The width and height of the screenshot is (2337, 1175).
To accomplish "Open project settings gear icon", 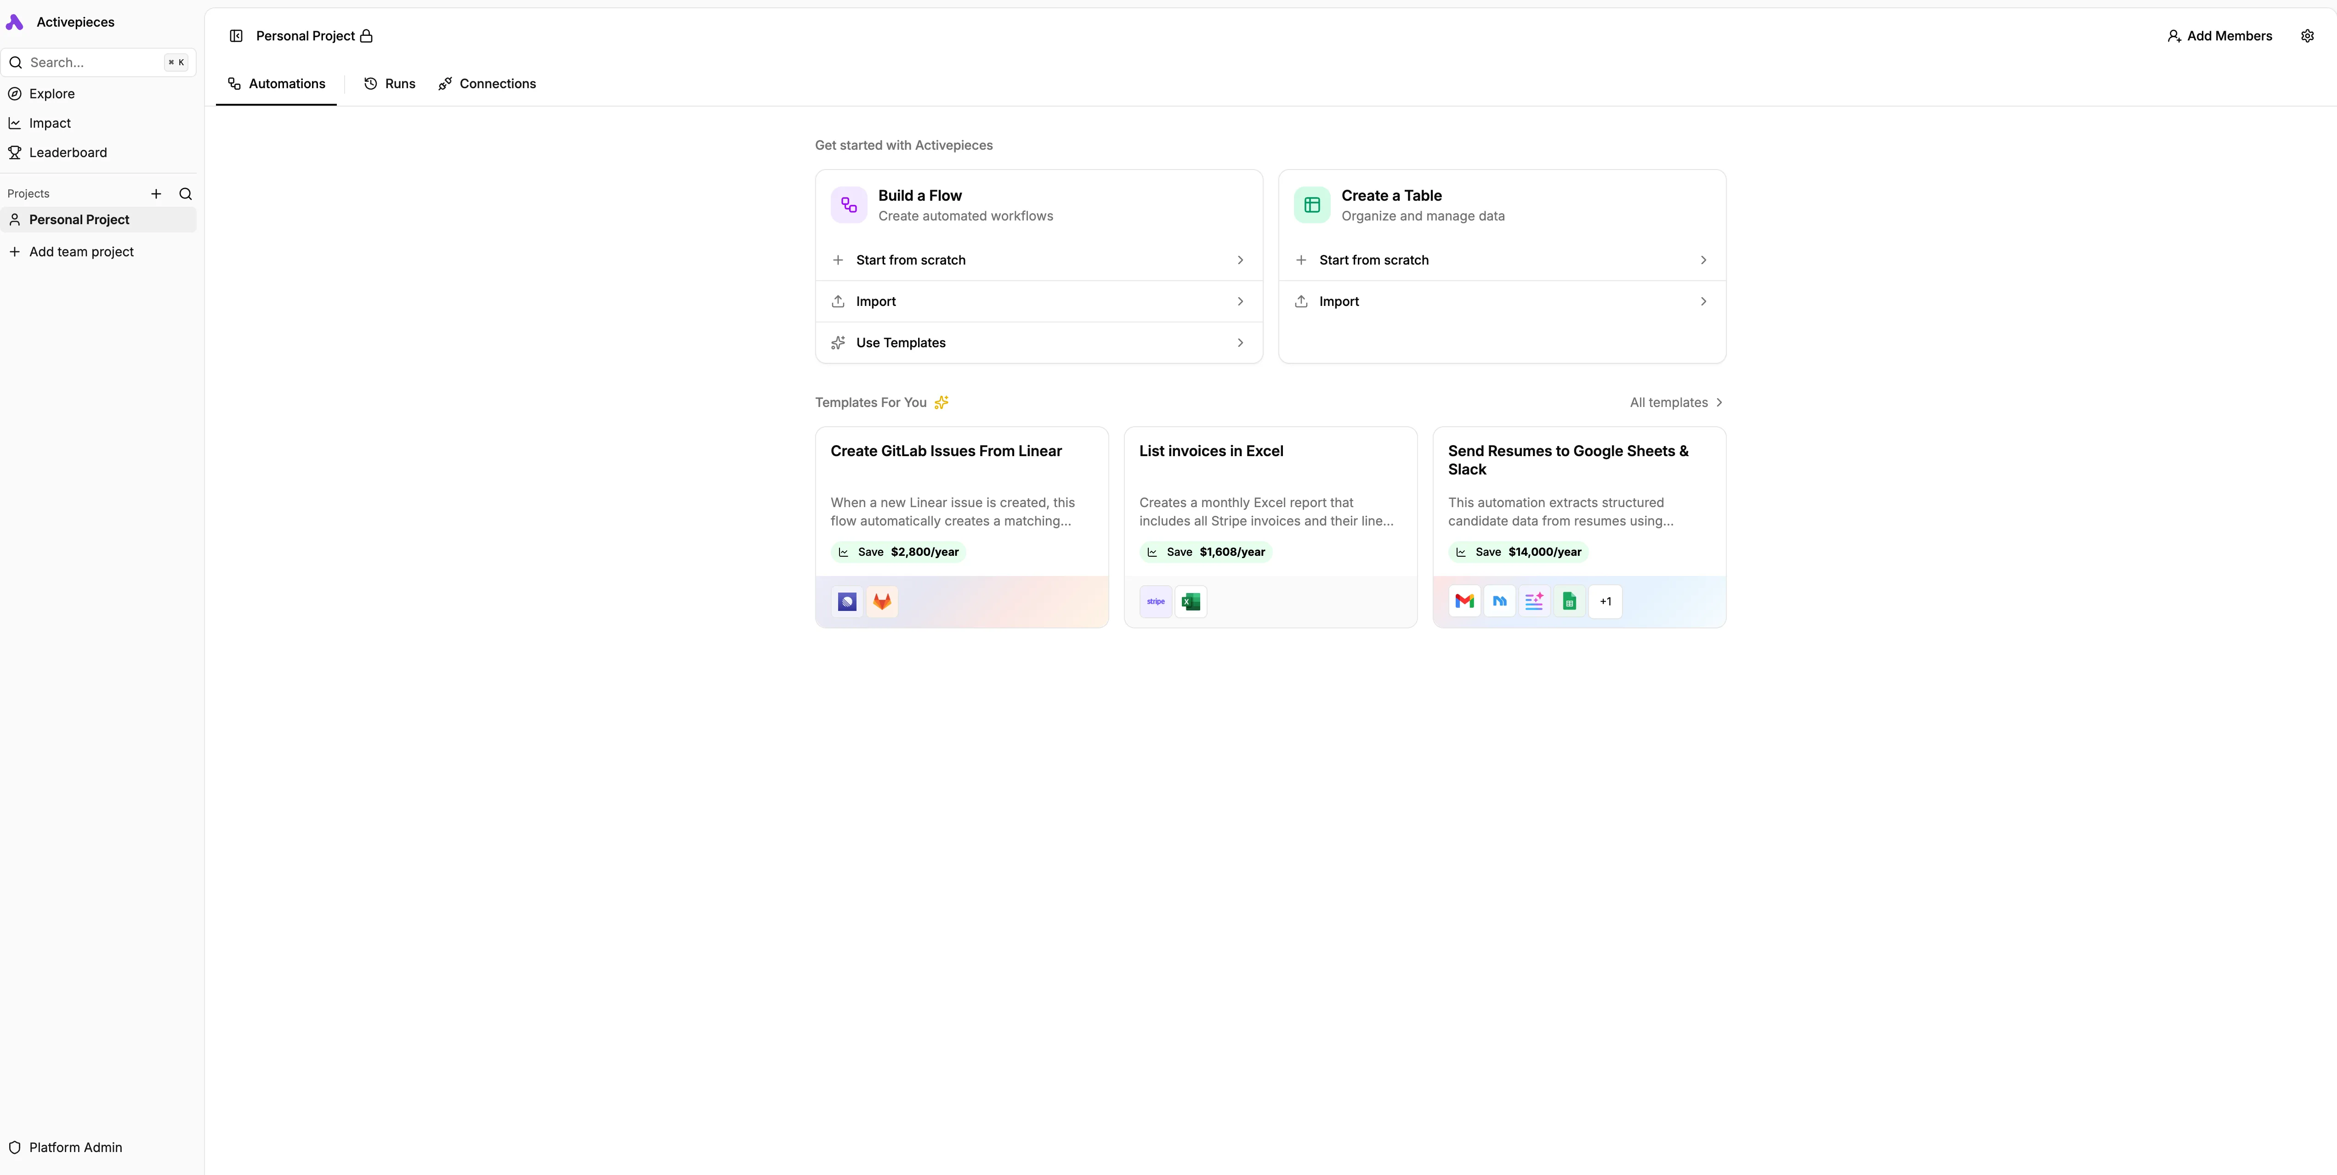I will [2307, 36].
